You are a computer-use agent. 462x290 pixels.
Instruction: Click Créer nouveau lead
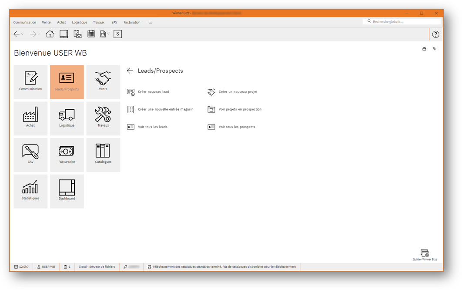pyautogui.click(x=154, y=92)
